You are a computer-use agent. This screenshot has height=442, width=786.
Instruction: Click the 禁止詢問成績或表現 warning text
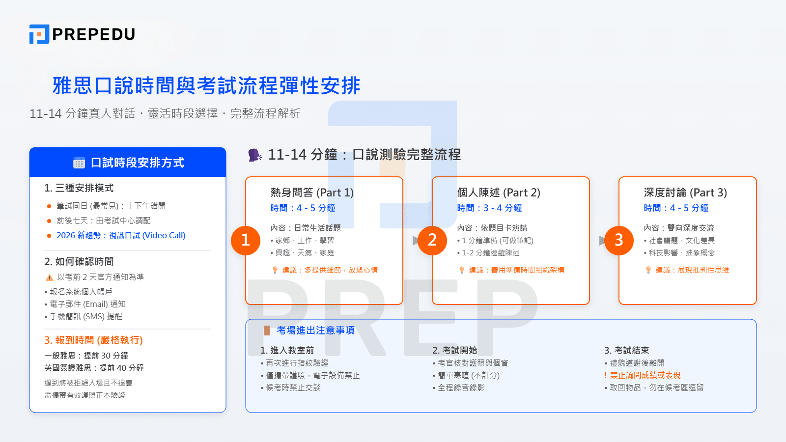644,375
